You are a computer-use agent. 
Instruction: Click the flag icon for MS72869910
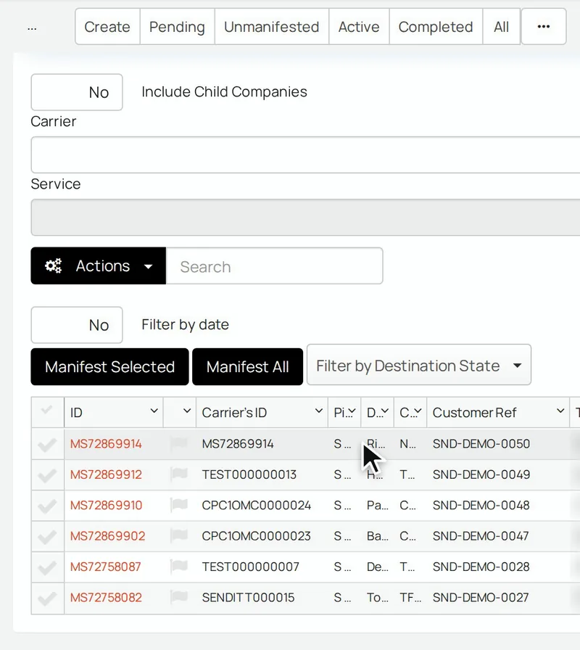pos(179,504)
